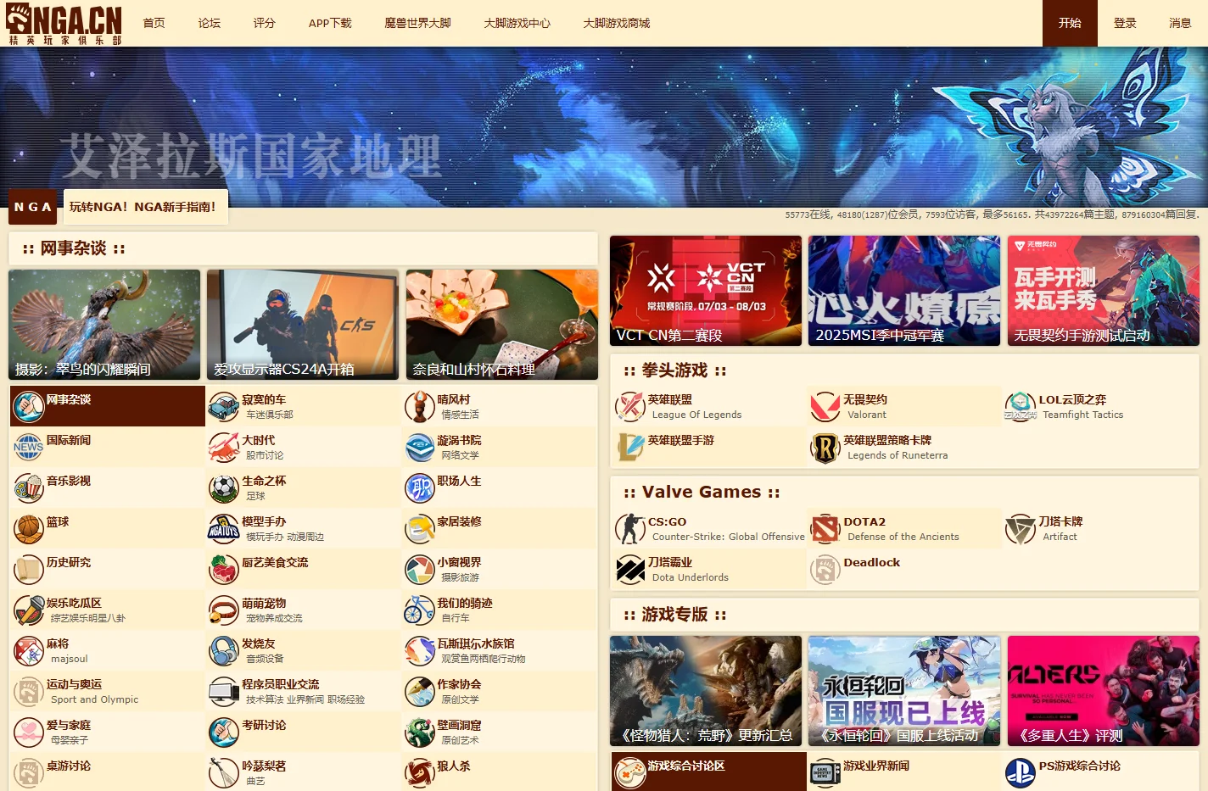Viewport: 1208px width, 791px height.
Task: Open APP下载 in top navigation
Action: click(330, 23)
